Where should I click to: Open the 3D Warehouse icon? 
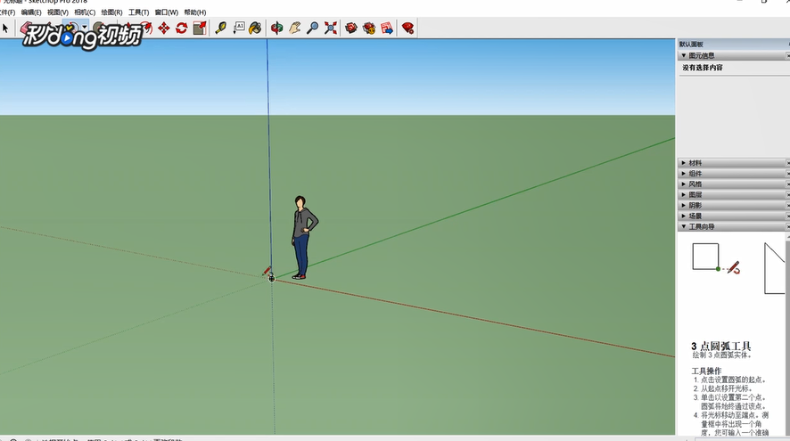point(351,29)
